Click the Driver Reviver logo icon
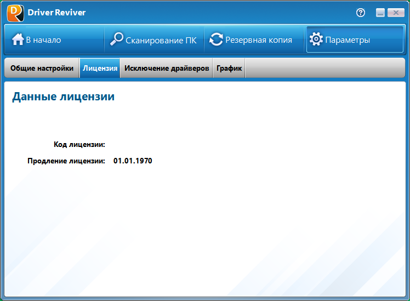 point(15,13)
